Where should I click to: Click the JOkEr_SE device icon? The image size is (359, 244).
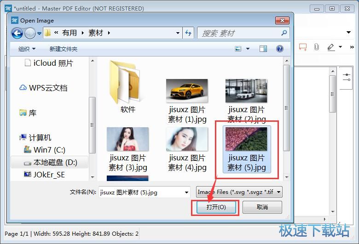click(x=28, y=174)
